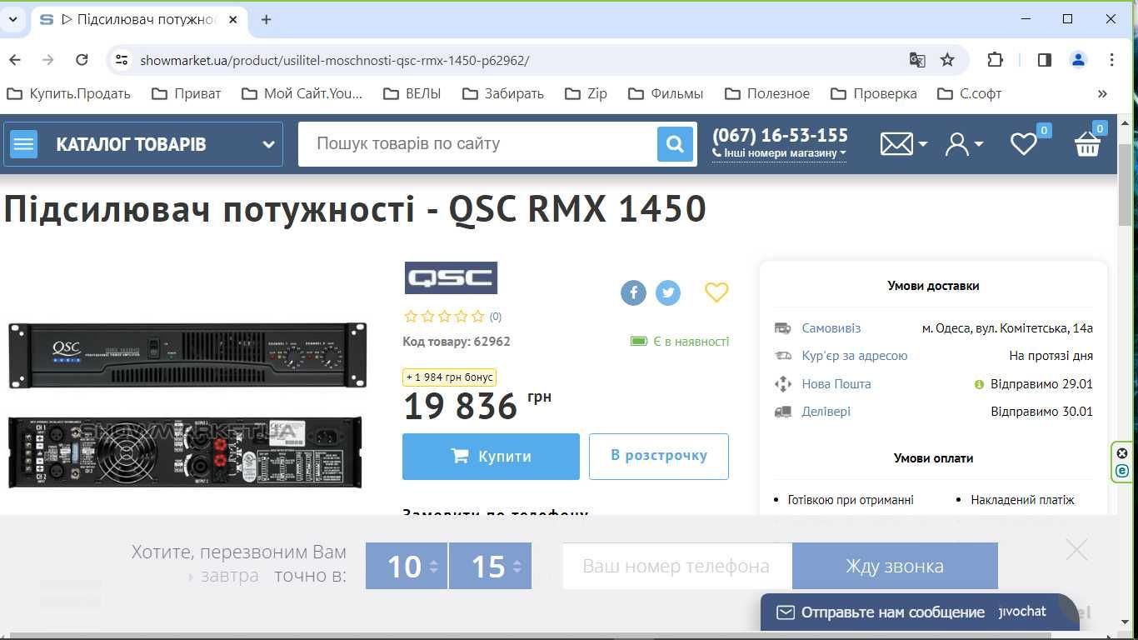Click the browser forward arrow

pos(48,60)
